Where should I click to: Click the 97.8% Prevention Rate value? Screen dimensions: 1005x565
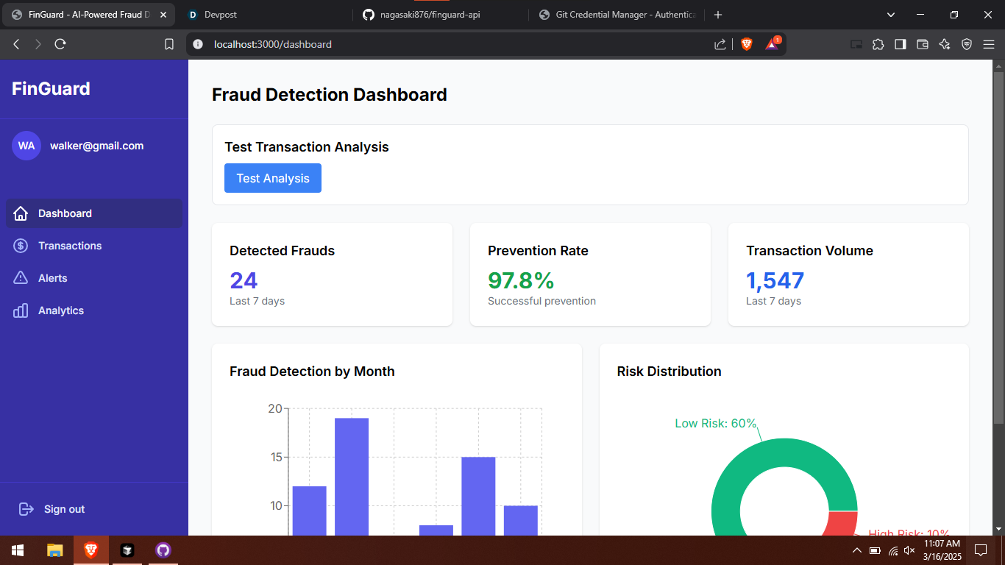(x=521, y=280)
